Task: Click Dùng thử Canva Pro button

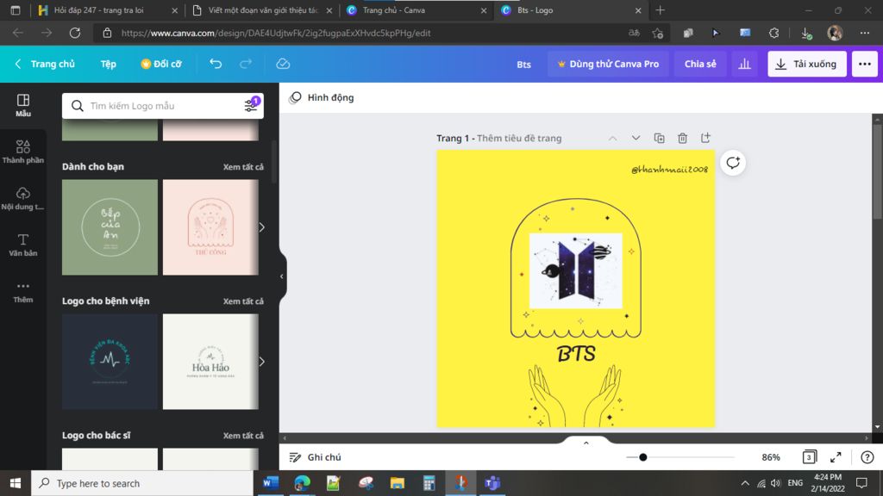Action: [x=608, y=64]
